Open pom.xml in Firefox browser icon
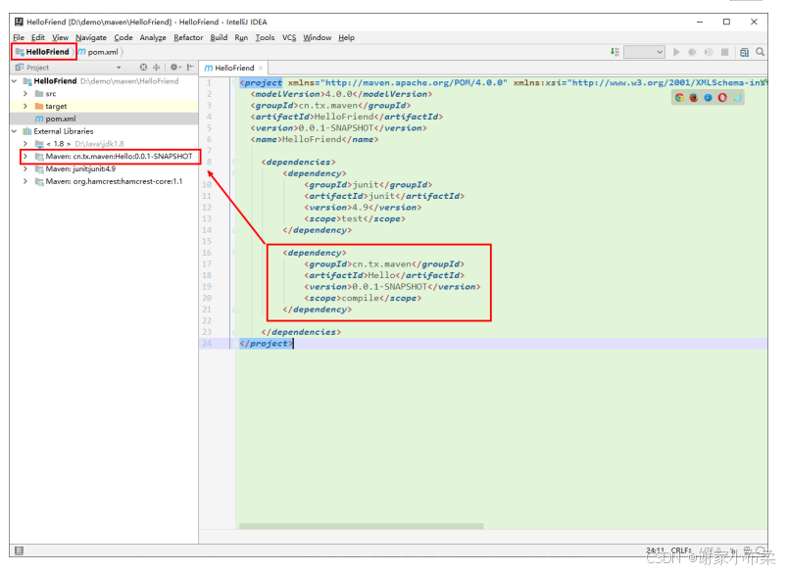The height and width of the screenshot is (573, 787). 694,98
